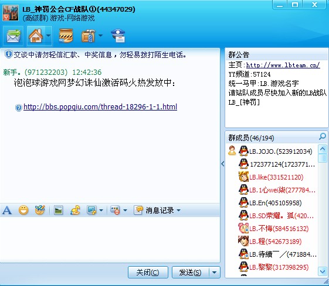Click the 发送(S) send button
The width and height of the screenshot is (329, 286).
coord(191,272)
